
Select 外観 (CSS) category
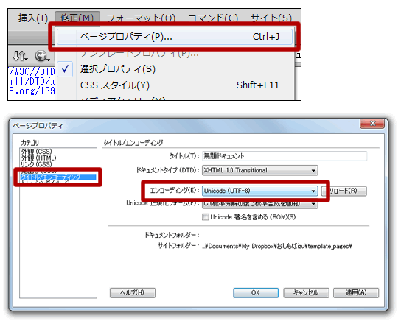36,152
